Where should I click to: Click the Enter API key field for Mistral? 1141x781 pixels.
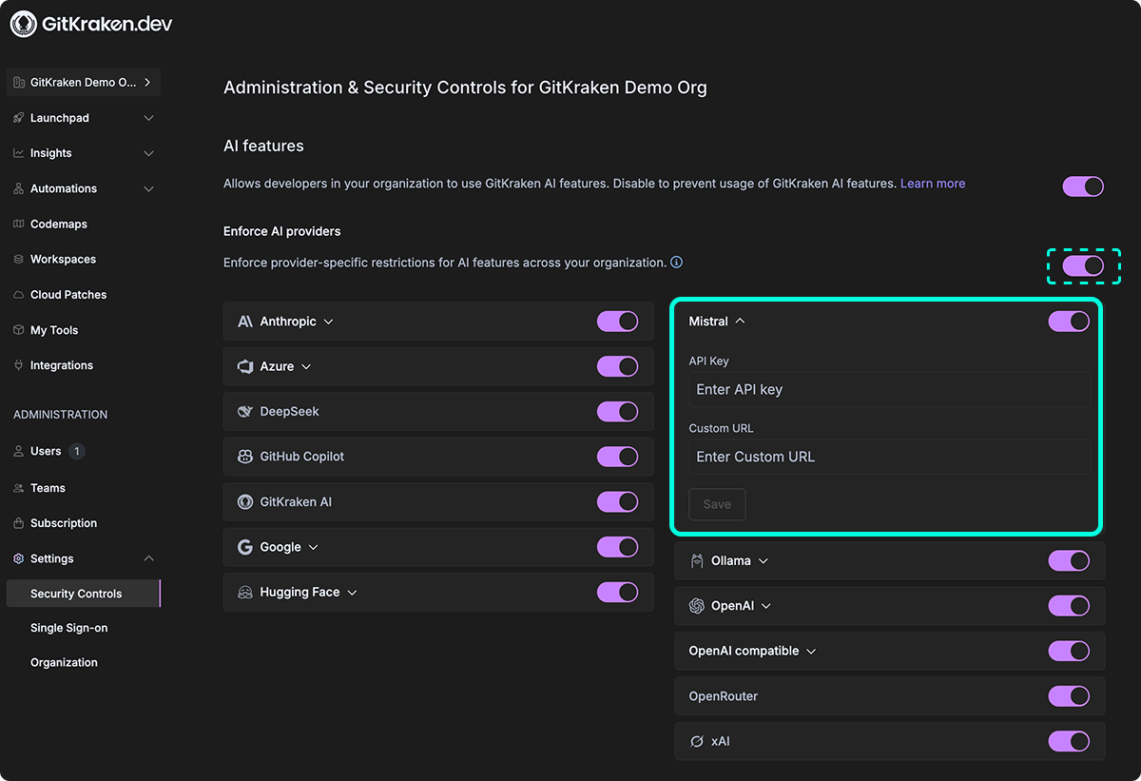[x=889, y=389]
